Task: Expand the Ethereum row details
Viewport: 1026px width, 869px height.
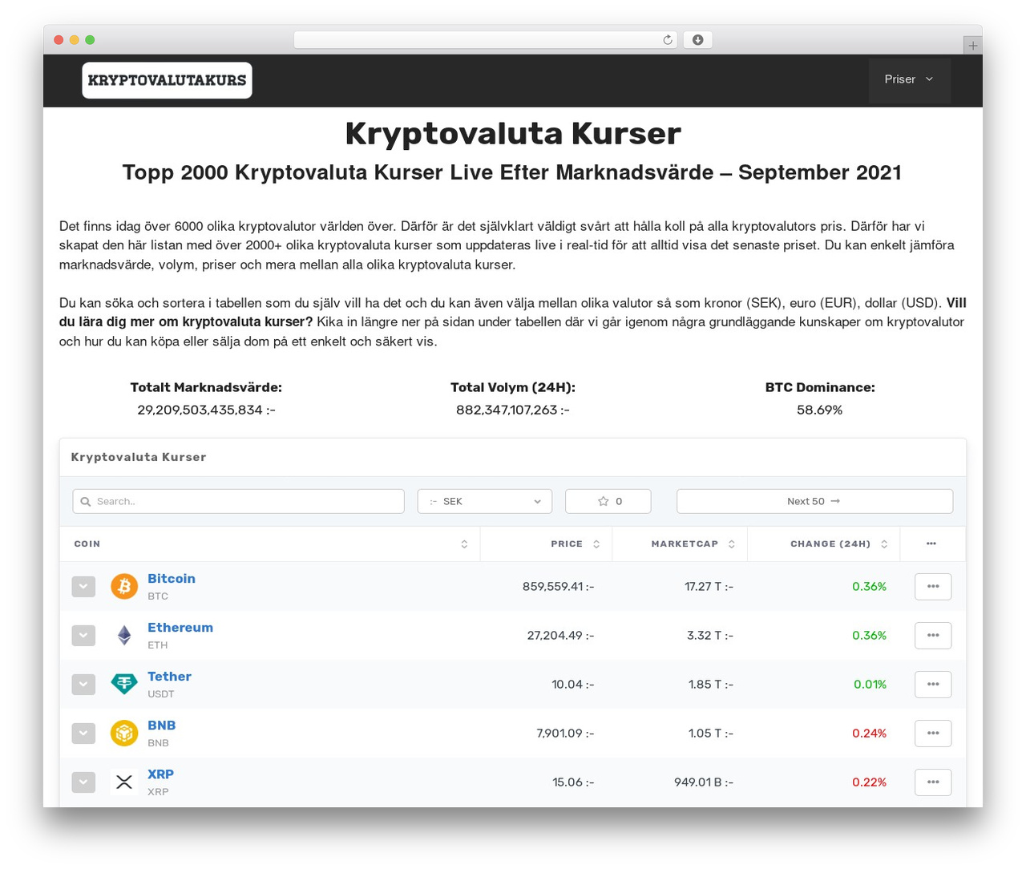Action: click(x=83, y=636)
